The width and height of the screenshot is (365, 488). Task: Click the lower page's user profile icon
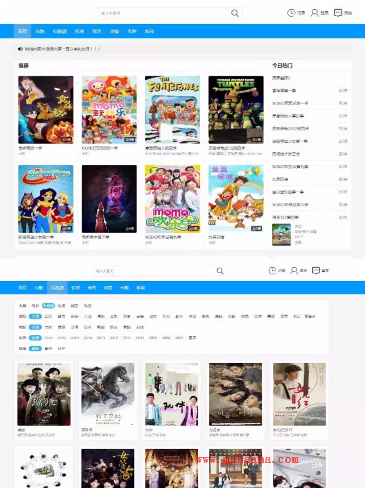click(x=294, y=270)
